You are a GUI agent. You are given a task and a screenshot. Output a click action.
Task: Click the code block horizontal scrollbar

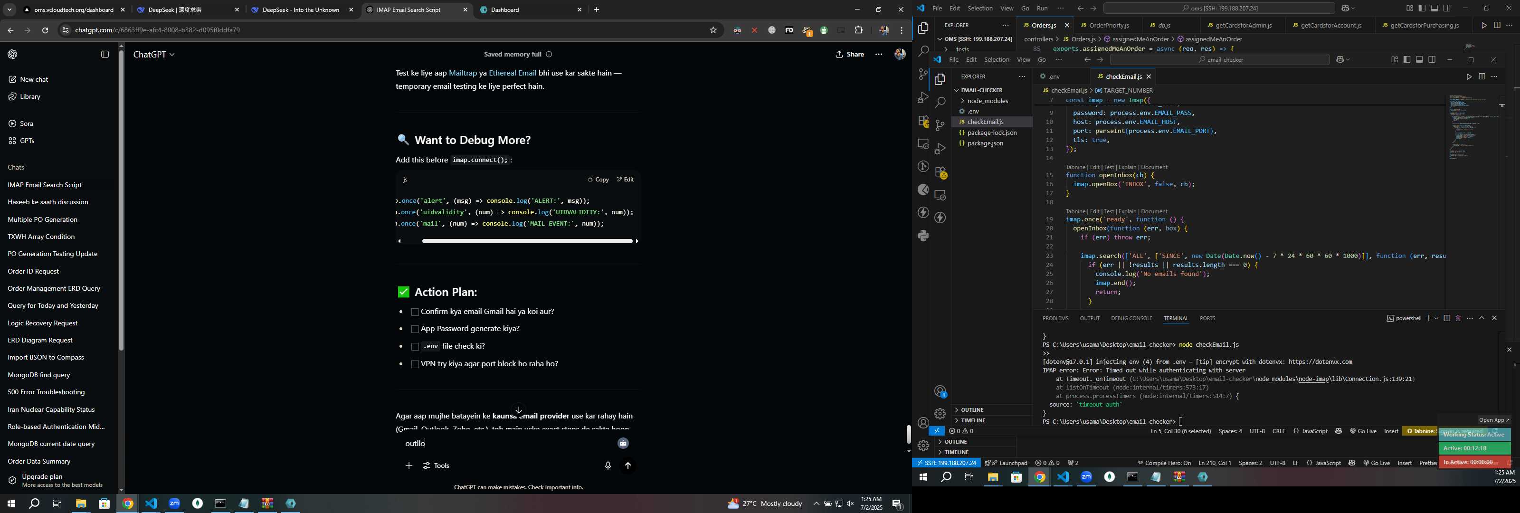[527, 241]
